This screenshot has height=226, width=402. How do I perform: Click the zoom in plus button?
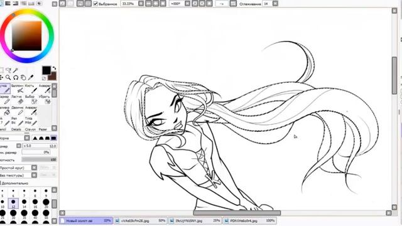pos(155,4)
